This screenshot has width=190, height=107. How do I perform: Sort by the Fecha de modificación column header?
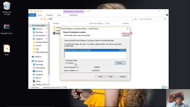coord(96,23)
